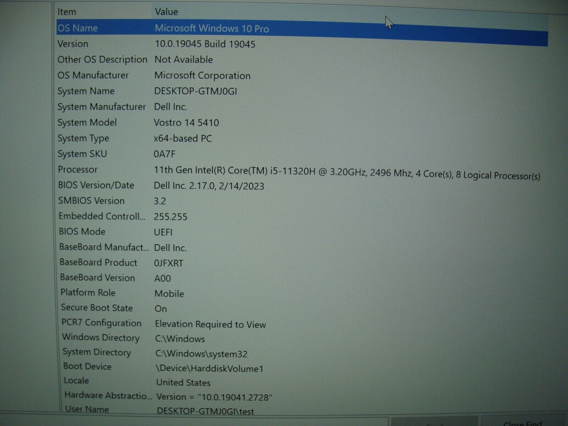This screenshot has height=426, width=568.
Task: Click the 255.255 value
Action: (170, 217)
